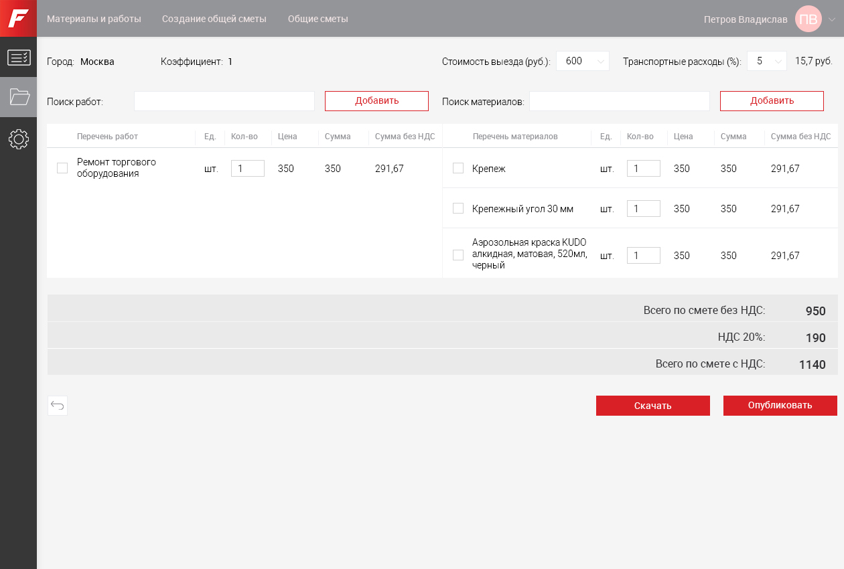Click the Опубликовать button
This screenshot has height=569, width=844.
coord(780,406)
